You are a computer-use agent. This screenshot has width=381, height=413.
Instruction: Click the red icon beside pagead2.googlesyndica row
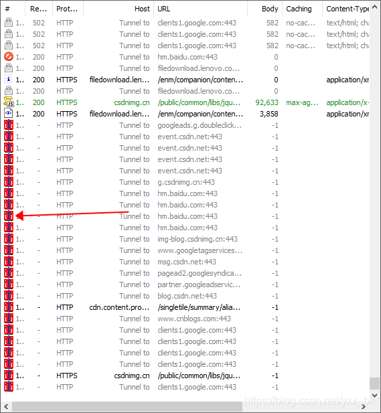[x=9, y=273]
